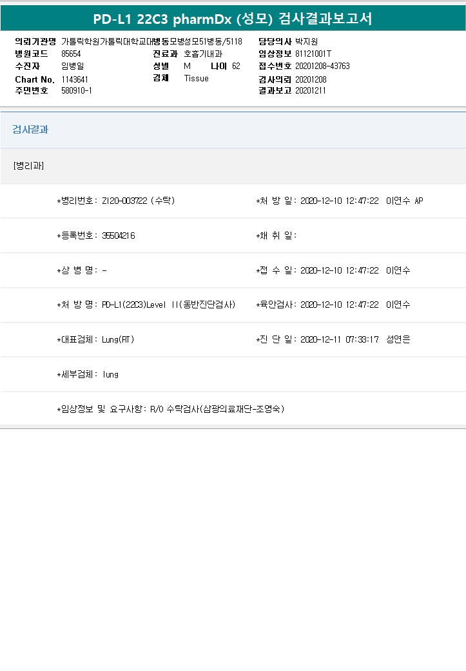Click pathology number ZI20-003722 (수탁)
Image resolution: width=466 pixels, height=671 pixels.
coord(138,201)
